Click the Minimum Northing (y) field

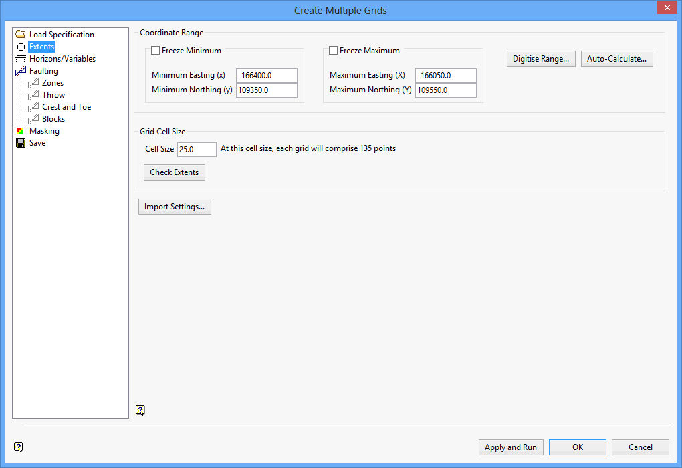coord(267,90)
